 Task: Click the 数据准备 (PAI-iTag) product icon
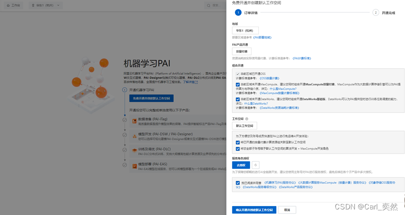134,121
